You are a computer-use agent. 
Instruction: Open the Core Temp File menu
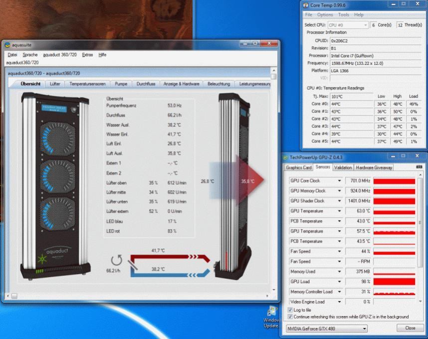click(308, 15)
